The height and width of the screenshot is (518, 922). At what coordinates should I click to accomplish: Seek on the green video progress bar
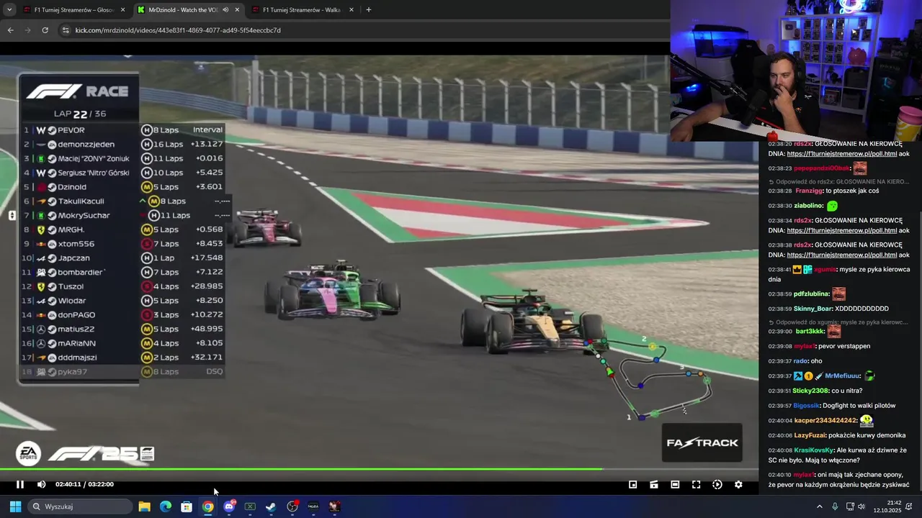tap(379, 469)
